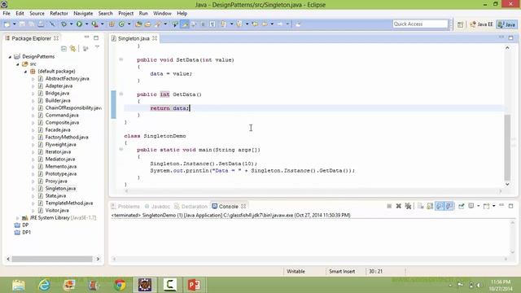Click the editor vertical scrollbar thumb
The image size is (521, 293).
pyautogui.click(x=507, y=147)
